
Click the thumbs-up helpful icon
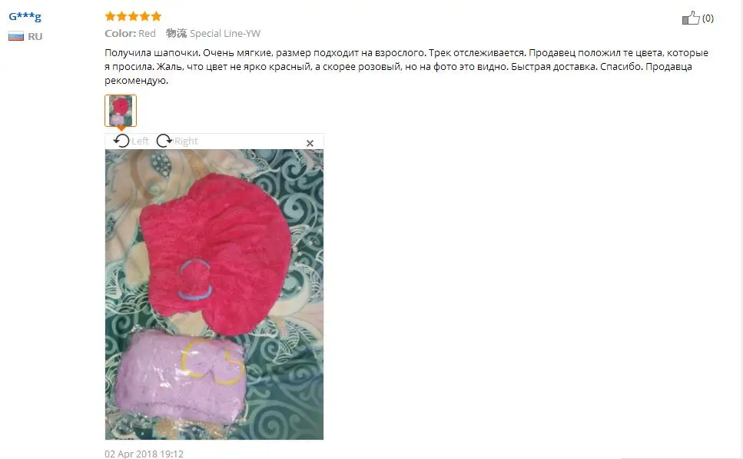click(691, 18)
